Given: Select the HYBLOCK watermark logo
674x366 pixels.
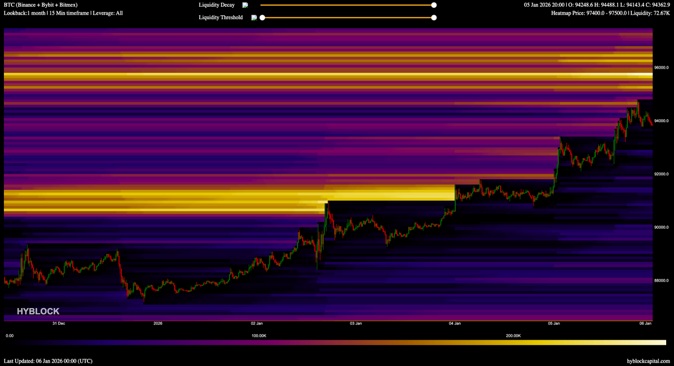Looking at the screenshot, I should click(39, 311).
